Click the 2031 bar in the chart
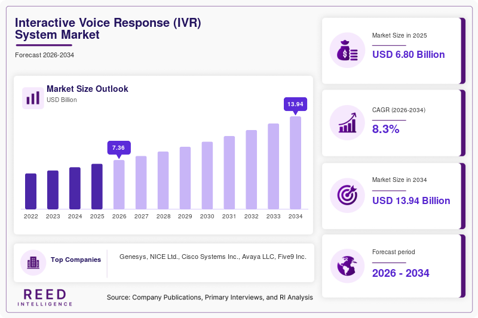 pyautogui.click(x=229, y=173)
